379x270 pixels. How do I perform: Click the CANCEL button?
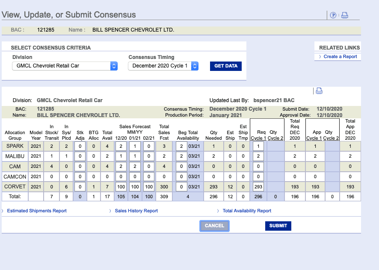click(214, 226)
